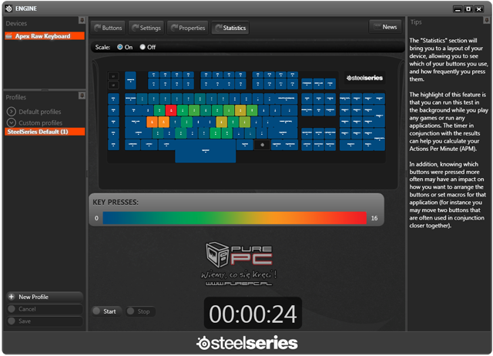
Task: Click the Engine logo in title bar
Action: pos(8,8)
